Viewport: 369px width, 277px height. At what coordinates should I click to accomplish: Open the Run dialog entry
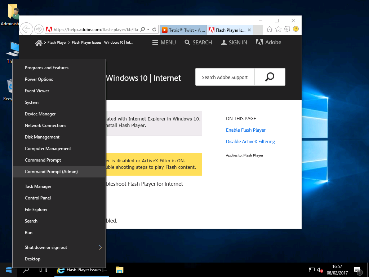[59, 233]
